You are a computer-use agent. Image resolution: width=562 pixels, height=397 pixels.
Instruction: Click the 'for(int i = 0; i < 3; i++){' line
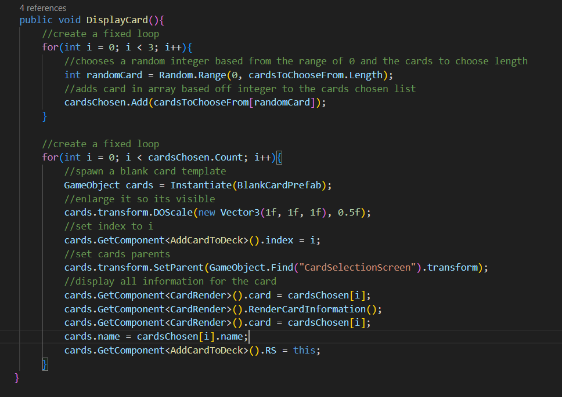point(117,48)
